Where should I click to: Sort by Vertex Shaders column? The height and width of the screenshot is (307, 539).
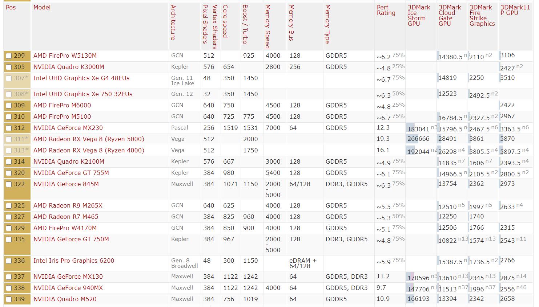coord(215,27)
